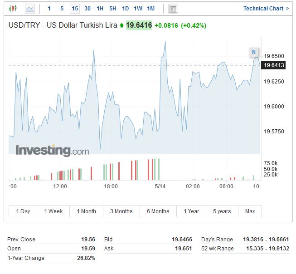Set chart interval to 1 minute
Image resolution: width=296 pixels, height=274 pixels.
pyautogui.click(x=49, y=9)
